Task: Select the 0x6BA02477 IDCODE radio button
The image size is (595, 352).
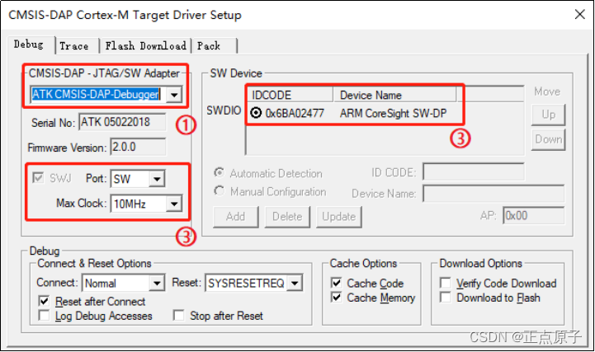Action: tap(256, 114)
